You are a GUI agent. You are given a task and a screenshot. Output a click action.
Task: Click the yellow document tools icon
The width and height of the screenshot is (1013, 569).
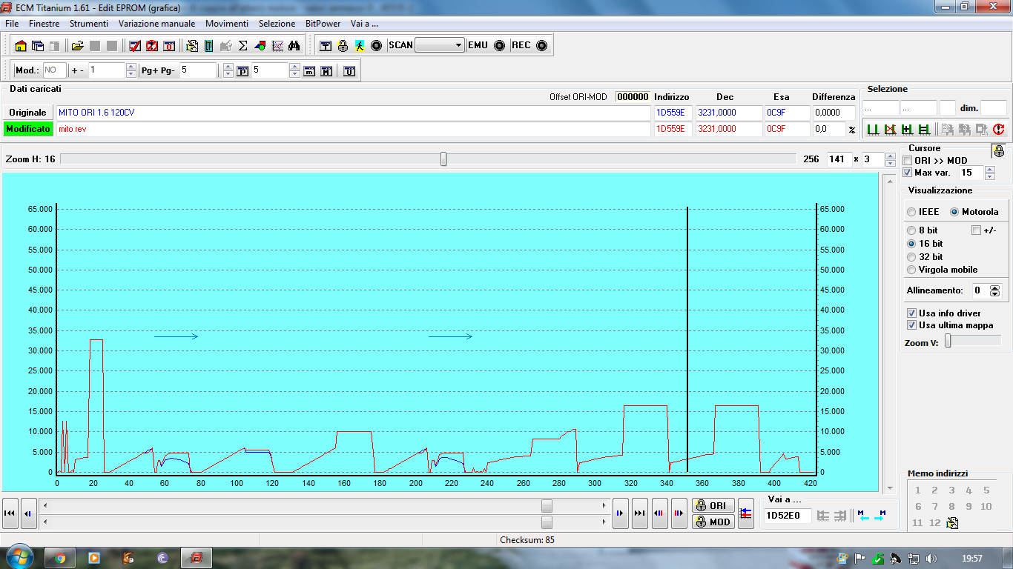[x=192, y=46]
